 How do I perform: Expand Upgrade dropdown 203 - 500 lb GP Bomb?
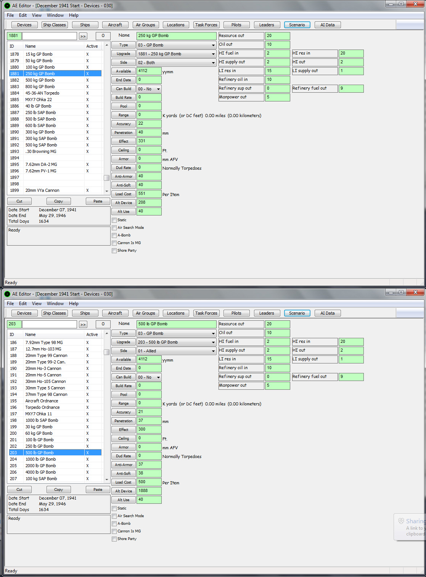[177, 342]
